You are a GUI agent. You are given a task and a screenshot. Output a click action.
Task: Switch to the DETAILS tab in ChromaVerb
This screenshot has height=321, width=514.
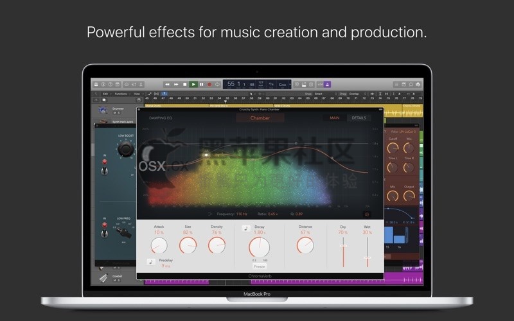[x=359, y=118]
